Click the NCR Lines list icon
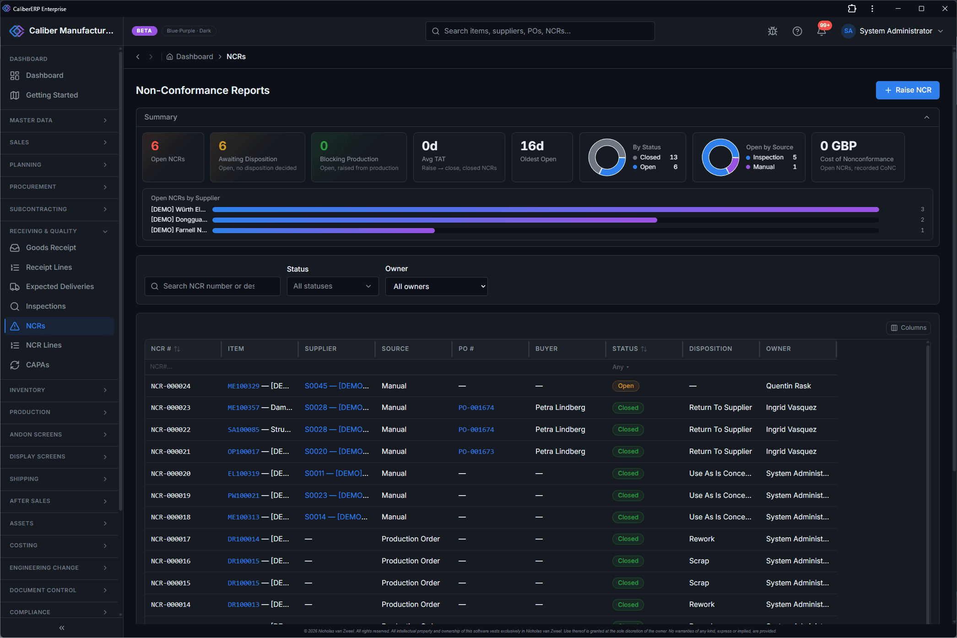The height and width of the screenshot is (638, 957). tap(15, 345)
